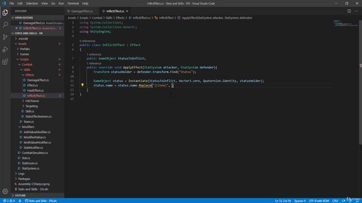Click the errors and warnings status indicator

click(9, 201)
